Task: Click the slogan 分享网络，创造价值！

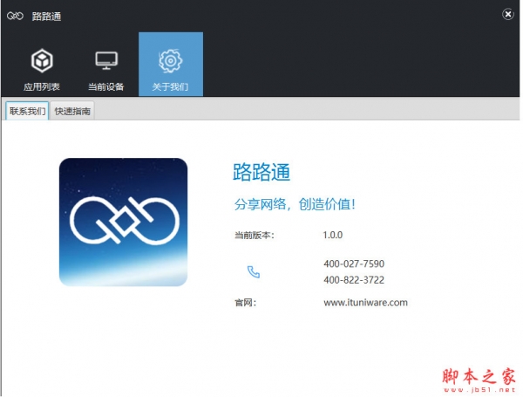Action: pos(295,204)
